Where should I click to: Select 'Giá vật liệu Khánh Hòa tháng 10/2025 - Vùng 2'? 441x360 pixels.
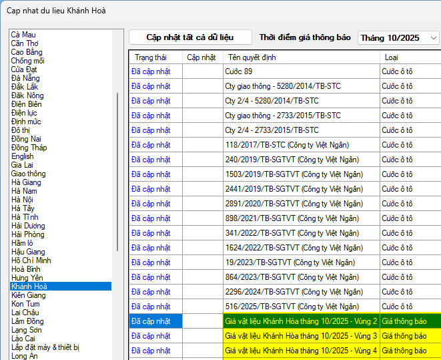tap(301, 321)
